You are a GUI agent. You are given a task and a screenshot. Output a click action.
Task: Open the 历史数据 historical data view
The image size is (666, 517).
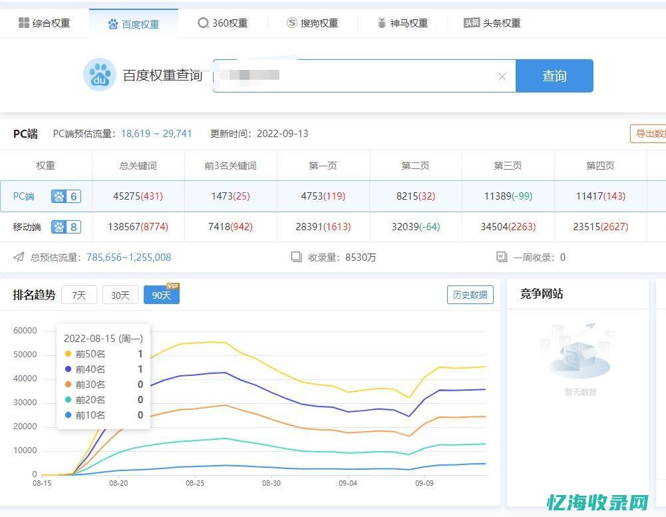[470, 294]
